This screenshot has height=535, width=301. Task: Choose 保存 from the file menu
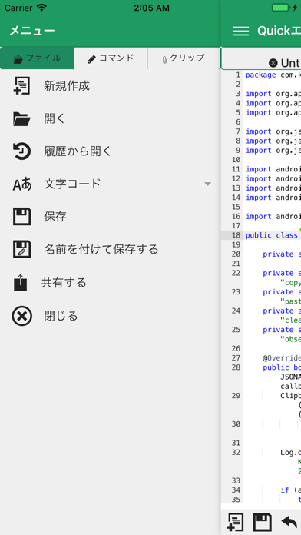(x=55, y=217)
